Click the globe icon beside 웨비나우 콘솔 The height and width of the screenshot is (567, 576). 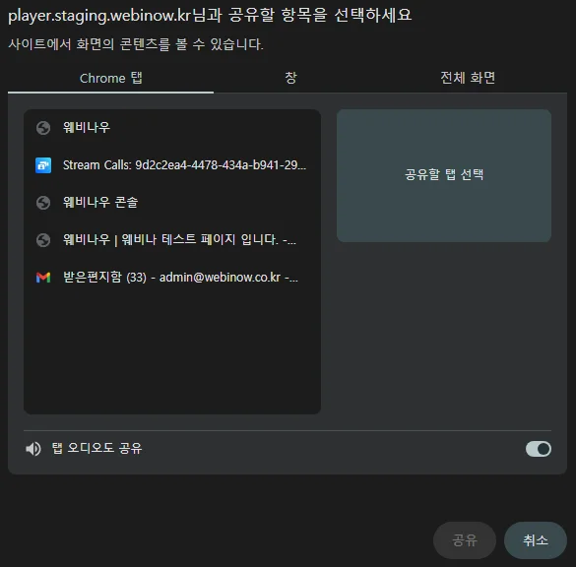click(x=43, y=203)
